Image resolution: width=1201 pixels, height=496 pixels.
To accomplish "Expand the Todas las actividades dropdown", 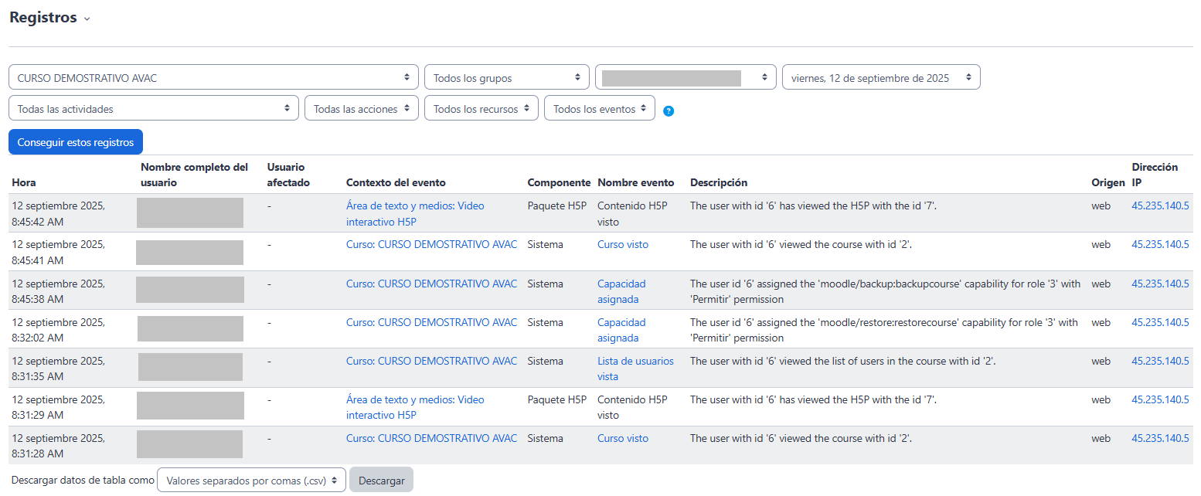I will (x=153, y=108).
